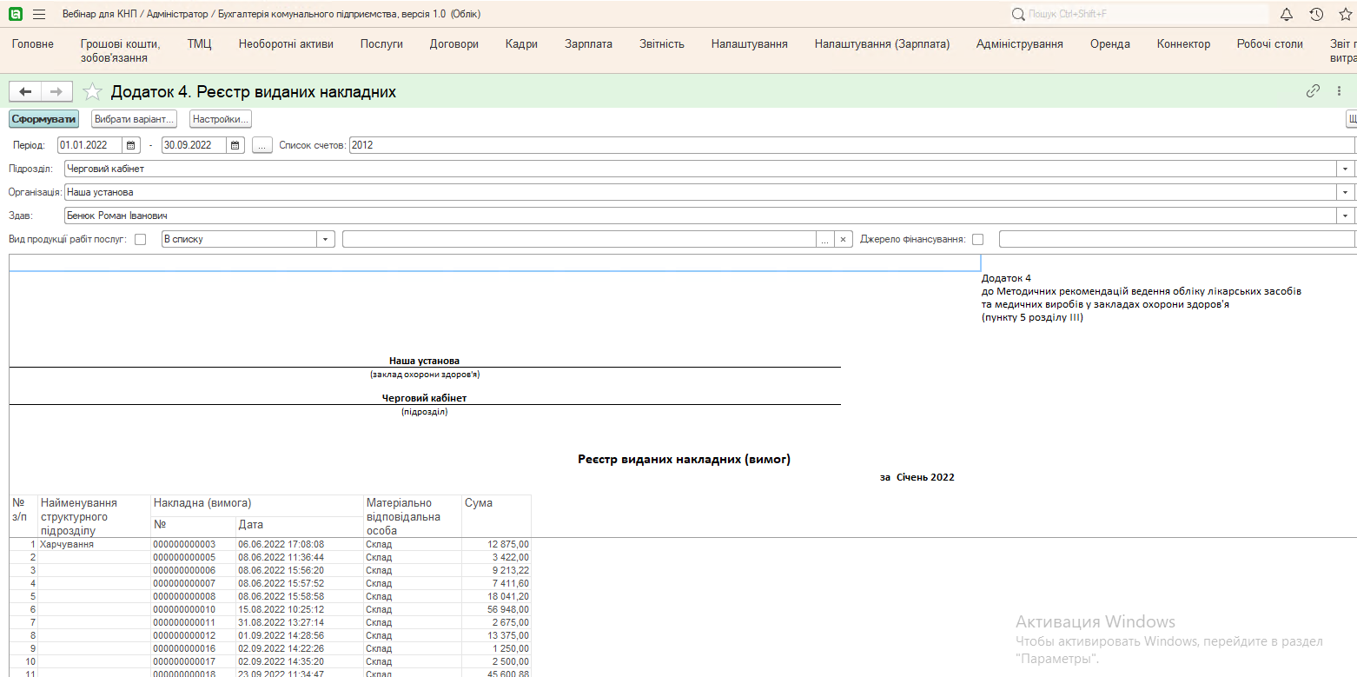Screen dimensions: 1357x677
Task: Click the Сформувати button
Action: point(43,119)
